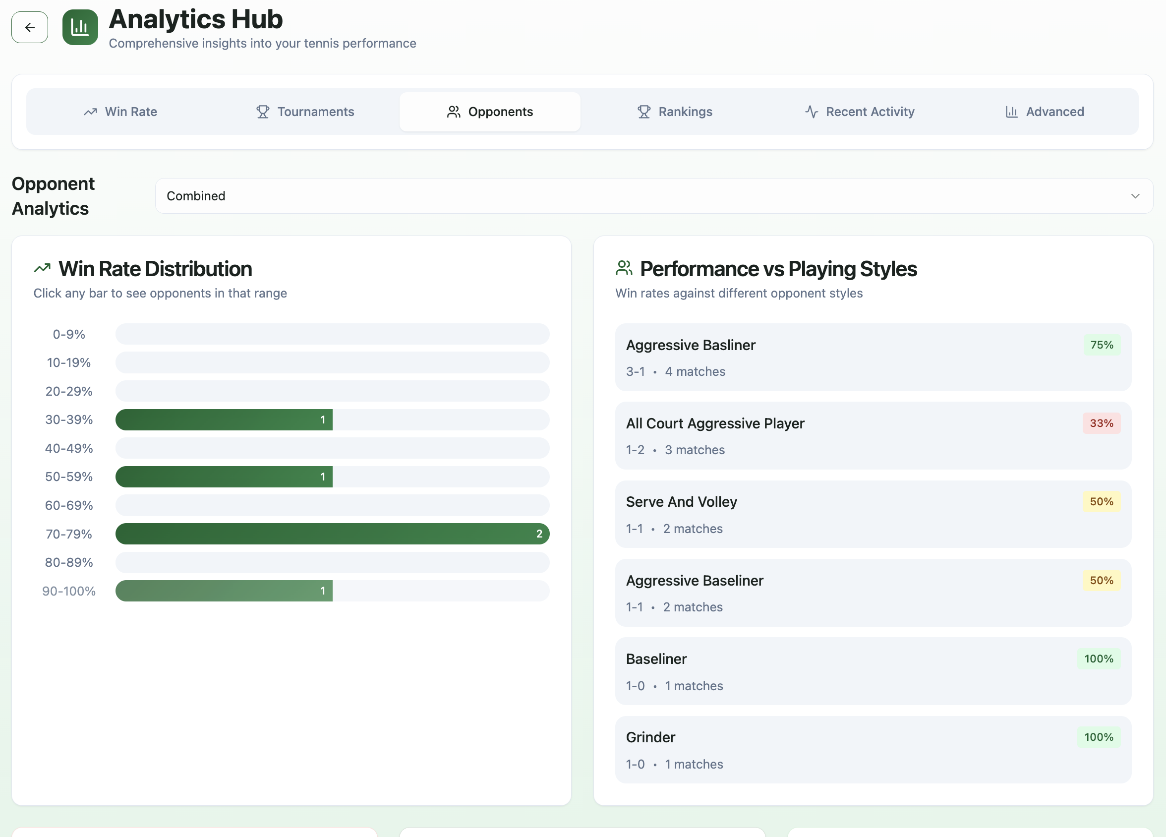Click the green Analytics Hub chart logo
This screenshot has width=1166, height=837.
[x=80, y=27]
